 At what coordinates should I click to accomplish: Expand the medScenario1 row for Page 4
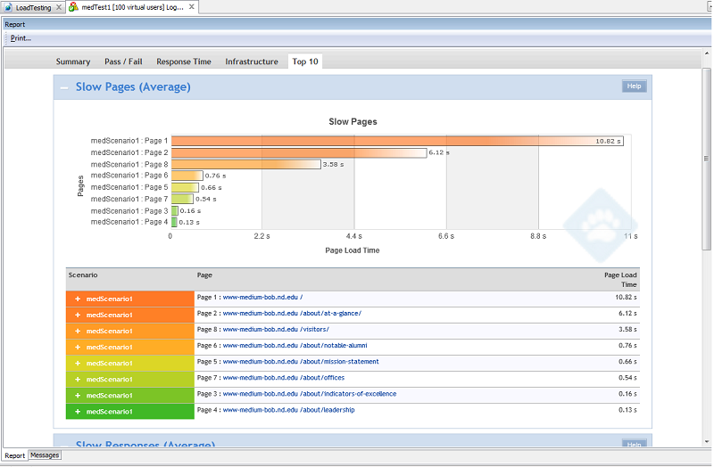78,412
